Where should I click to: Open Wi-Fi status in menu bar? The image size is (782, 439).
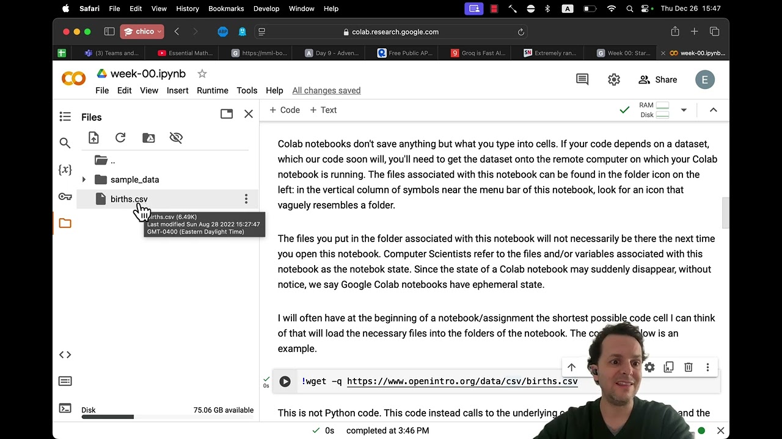pos(612,9)
